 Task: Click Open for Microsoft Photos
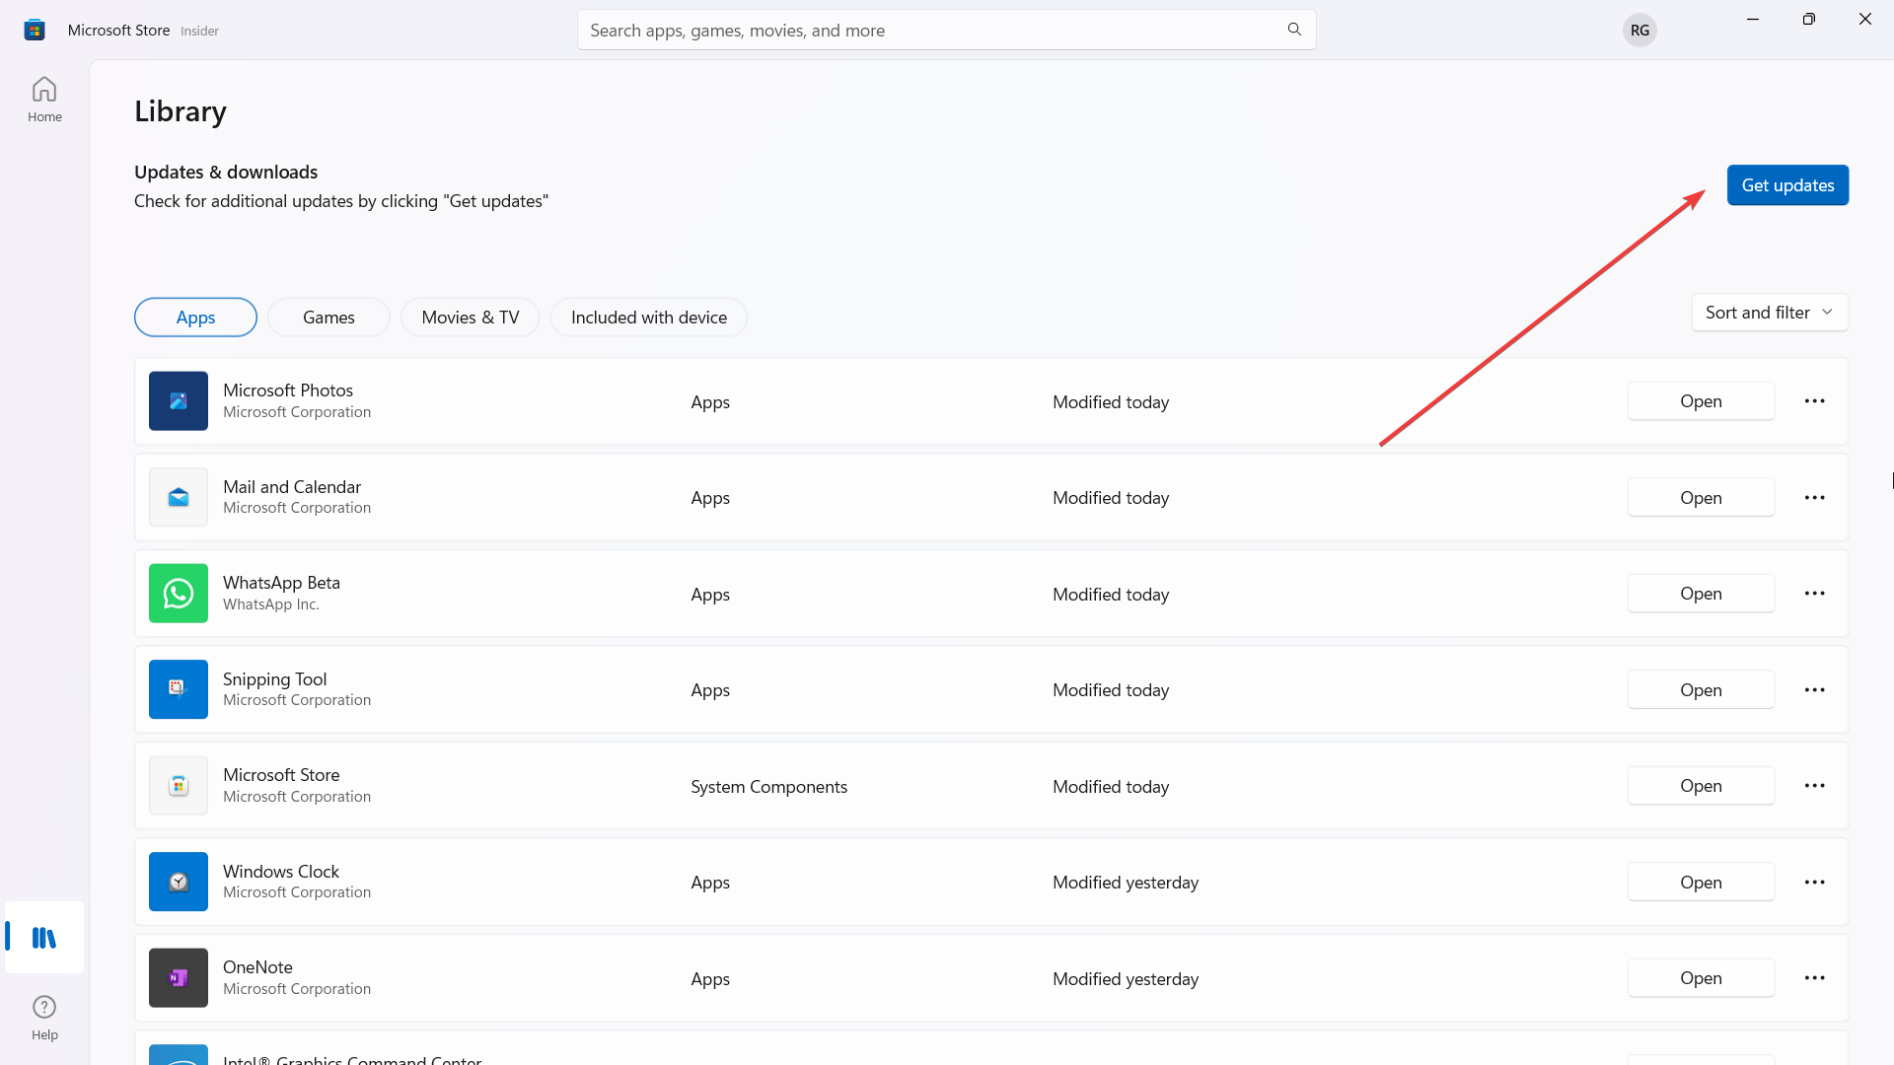pos(1701,400)
